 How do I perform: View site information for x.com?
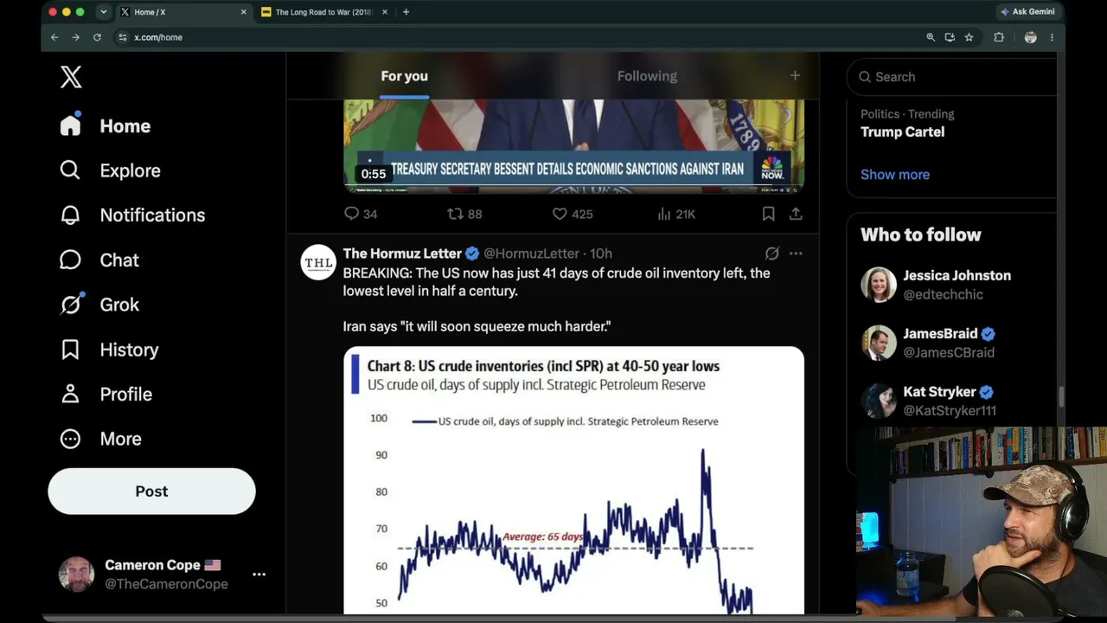[123, 37]
